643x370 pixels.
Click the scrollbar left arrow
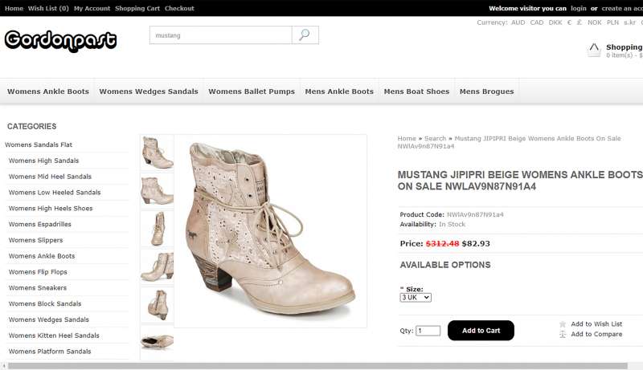click(x=4, y=366)
